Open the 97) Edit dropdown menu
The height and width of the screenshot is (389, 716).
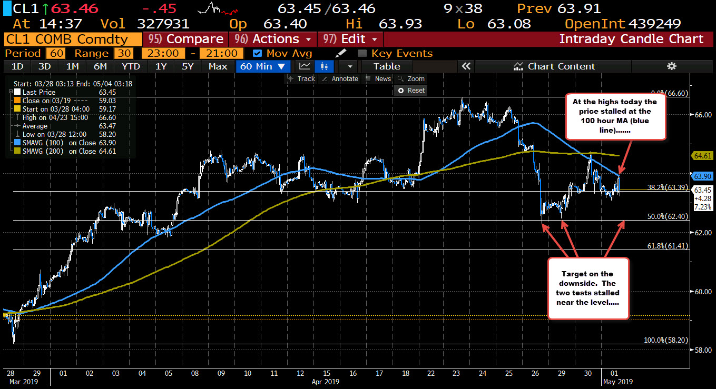[x=350, y=39]
